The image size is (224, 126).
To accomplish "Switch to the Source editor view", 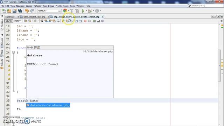I will click(9, 21).
